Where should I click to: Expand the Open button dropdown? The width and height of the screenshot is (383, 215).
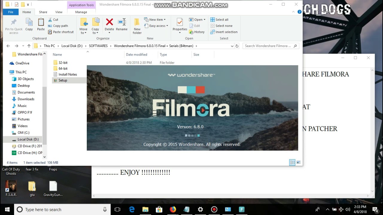coord(204,20)
